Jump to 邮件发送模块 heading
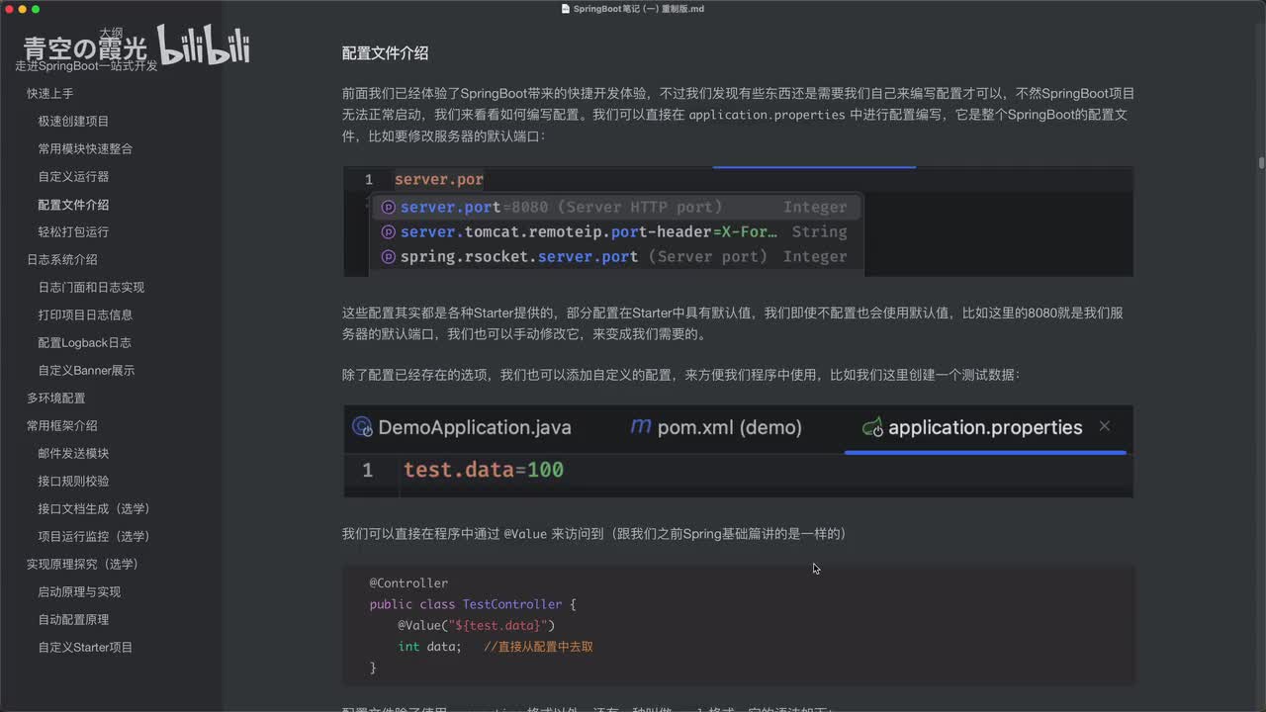The width and height of the screenshot is (1266, 712). [x=73, y=453]
